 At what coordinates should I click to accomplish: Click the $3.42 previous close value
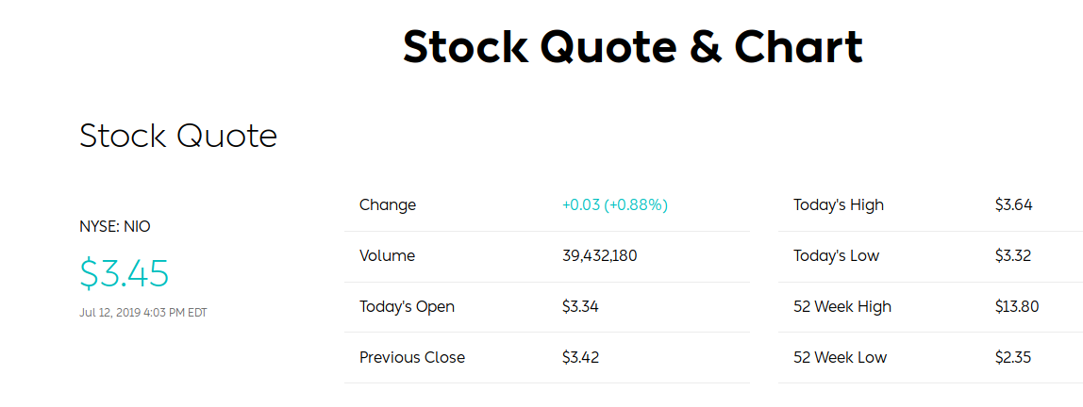coord(580,358)
